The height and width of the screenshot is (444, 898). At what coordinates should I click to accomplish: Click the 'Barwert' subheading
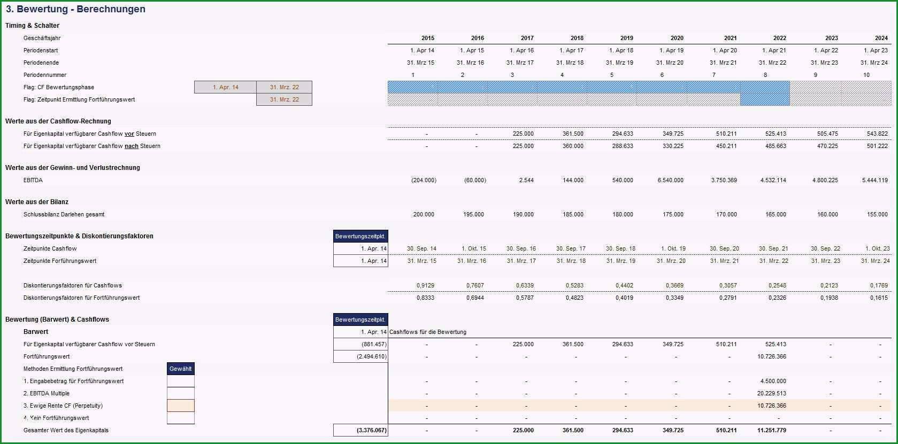tap(36, 332)
